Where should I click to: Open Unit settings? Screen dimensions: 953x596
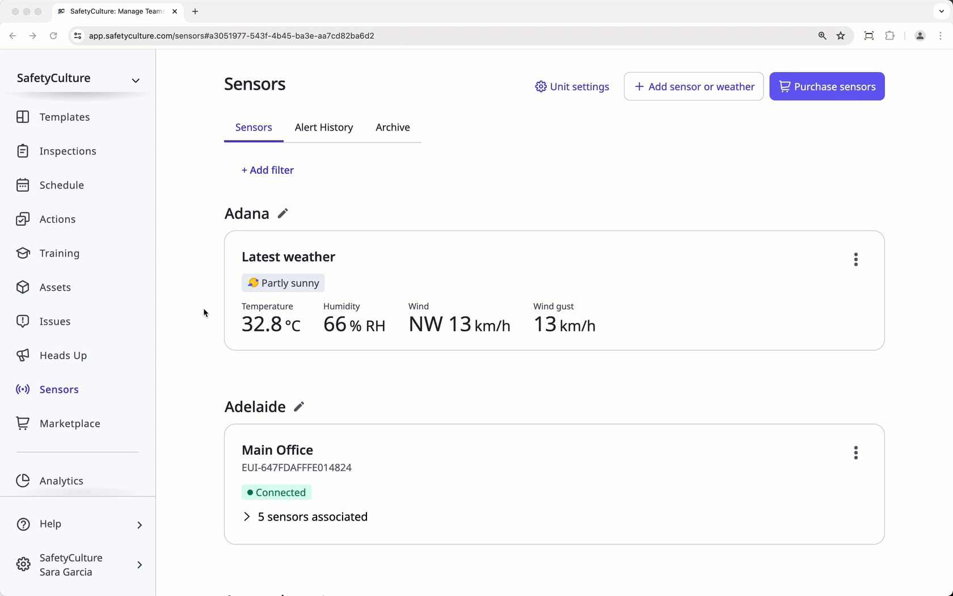(x=572, y=86)
